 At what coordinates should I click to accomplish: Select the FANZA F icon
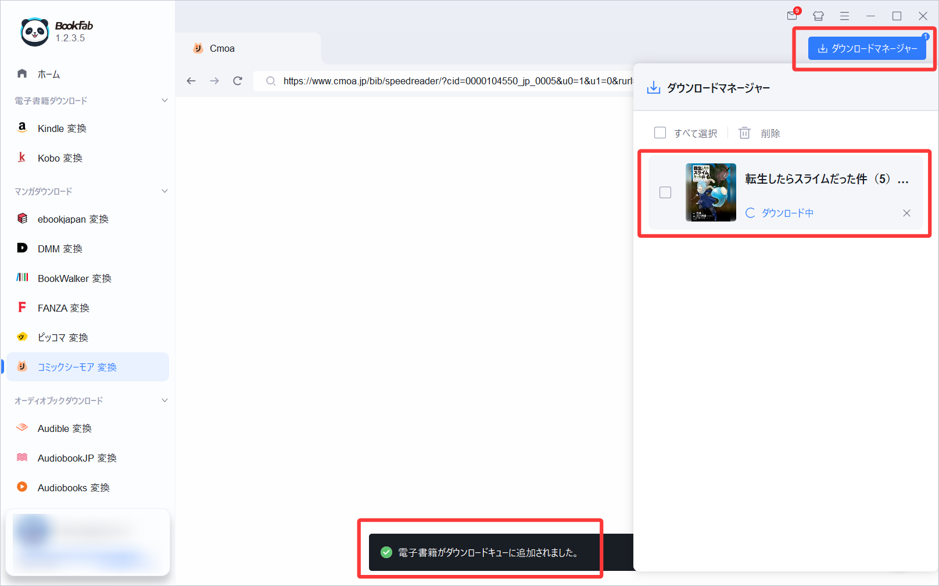pyautogui.click(x=22, y=307)
